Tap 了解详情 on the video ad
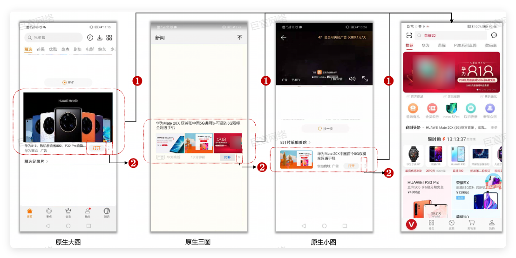Screen dimensions: 516x258 click(x=336, y=79)
